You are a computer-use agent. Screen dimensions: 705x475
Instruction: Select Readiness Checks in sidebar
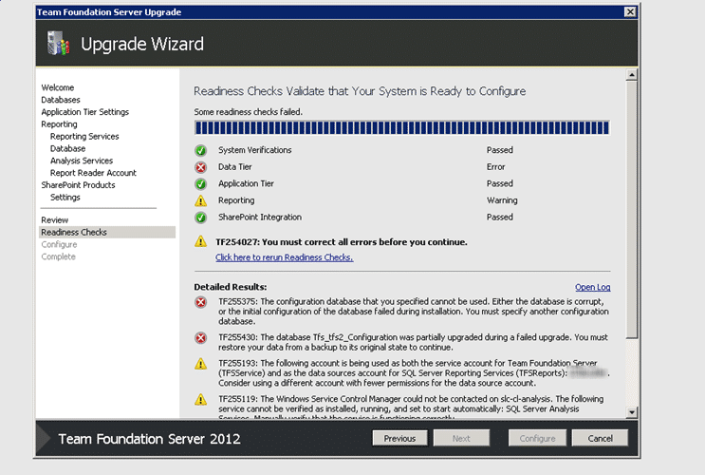(107, 232)
